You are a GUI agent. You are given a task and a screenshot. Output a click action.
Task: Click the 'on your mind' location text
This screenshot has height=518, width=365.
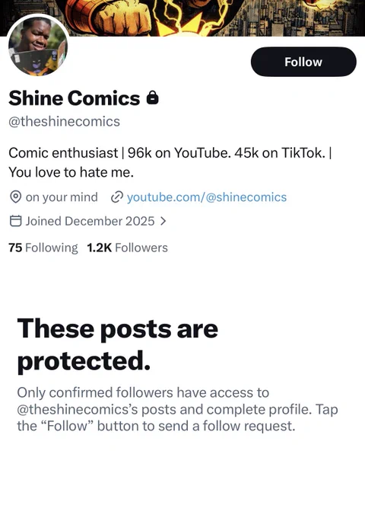(x=62, y=197)
